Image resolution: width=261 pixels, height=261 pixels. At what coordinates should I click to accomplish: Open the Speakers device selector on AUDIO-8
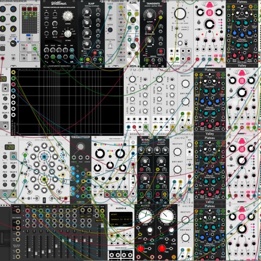point(121,219)
